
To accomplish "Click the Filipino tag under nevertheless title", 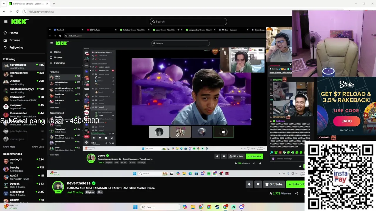I will tap(90, 192).
